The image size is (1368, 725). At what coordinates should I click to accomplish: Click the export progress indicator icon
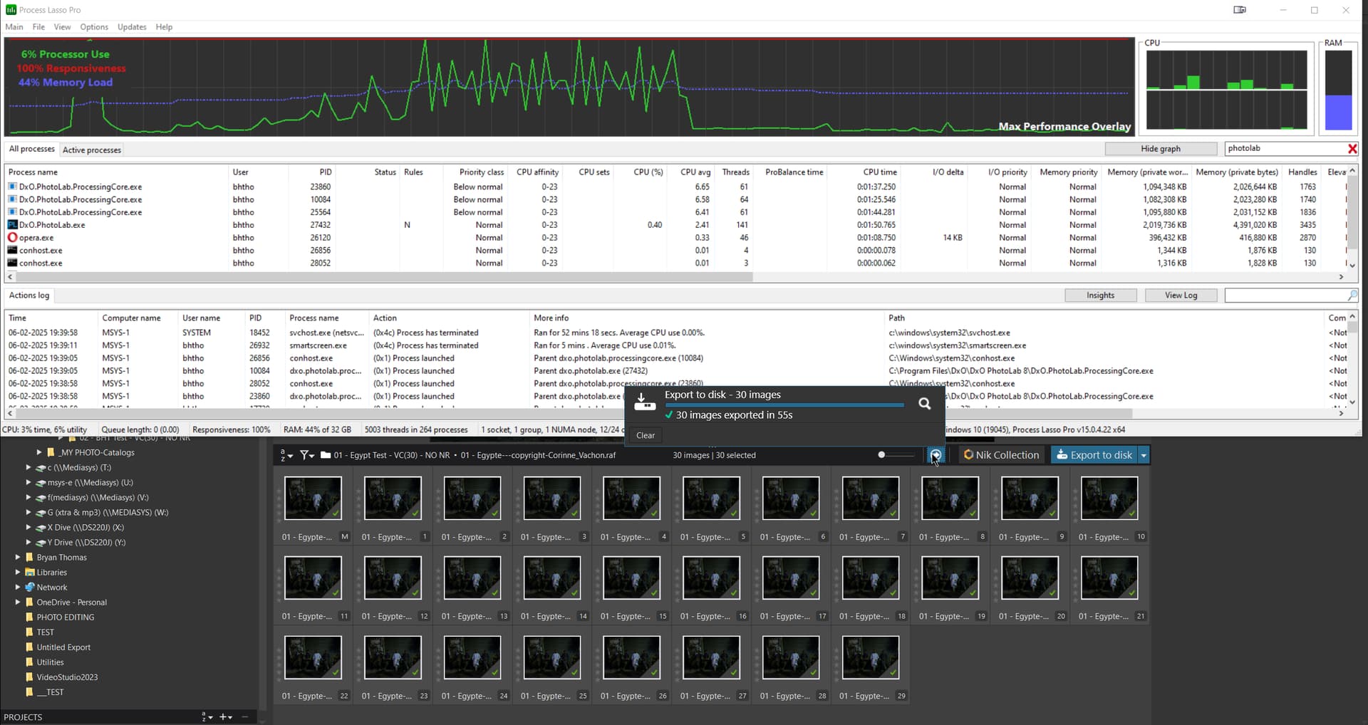936,455
